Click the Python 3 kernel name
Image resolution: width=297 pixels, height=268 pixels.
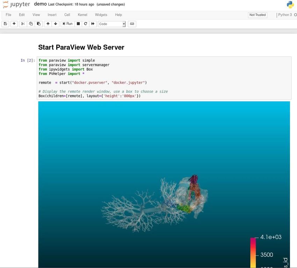click(285, 15)
